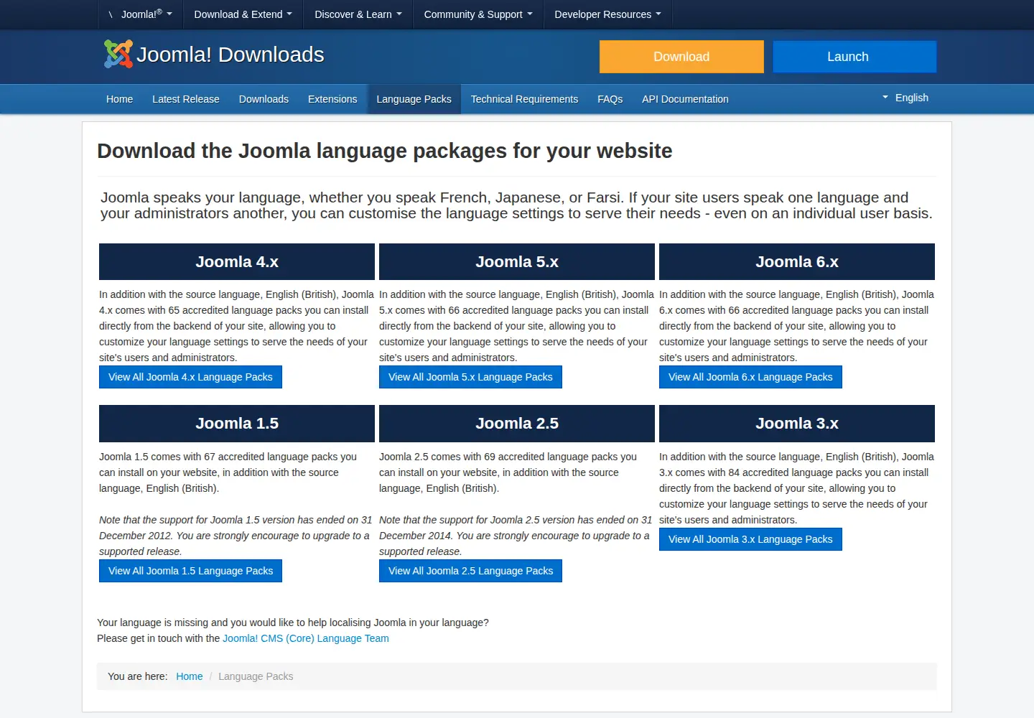Click the Joomla 5.x section heading
The image size is (1034, 718).
(x=517, y=261)
